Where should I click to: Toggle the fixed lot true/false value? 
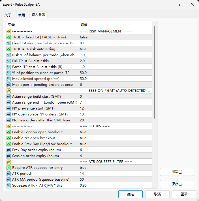[x=115, y=37]
